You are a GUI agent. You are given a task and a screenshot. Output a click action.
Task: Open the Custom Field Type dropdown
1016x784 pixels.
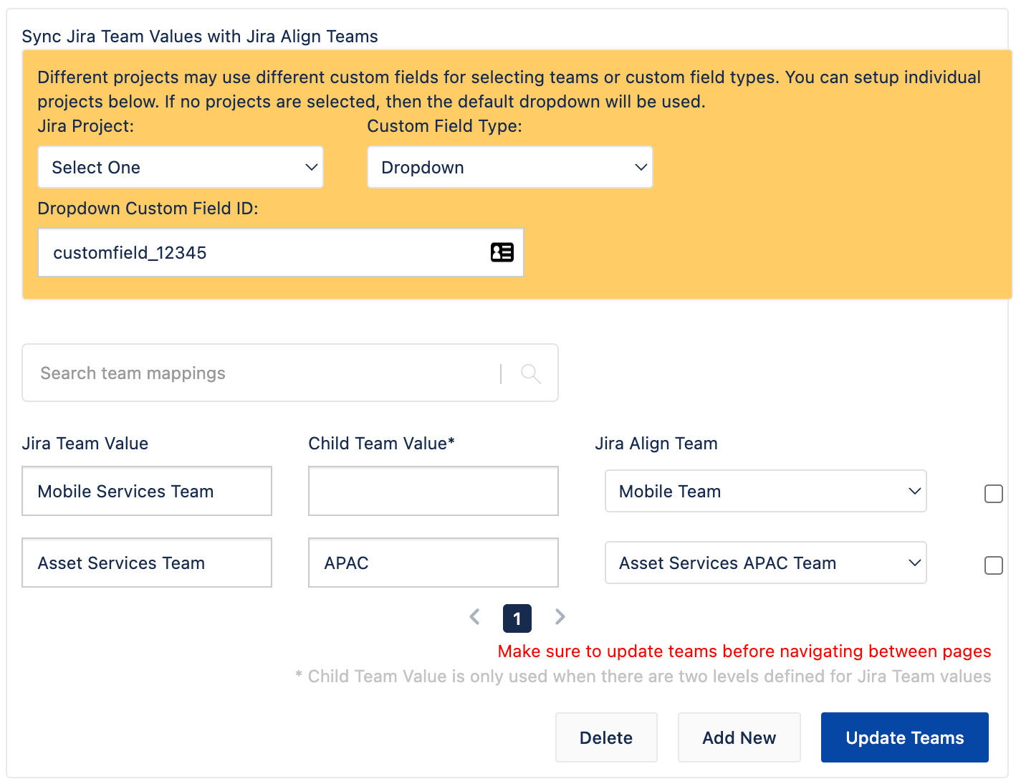[509, 167]
